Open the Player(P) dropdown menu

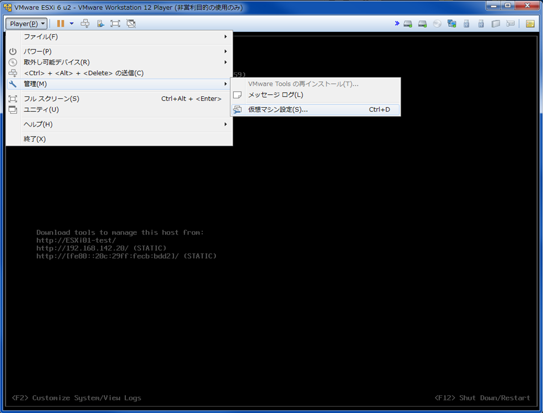point(26,24)
